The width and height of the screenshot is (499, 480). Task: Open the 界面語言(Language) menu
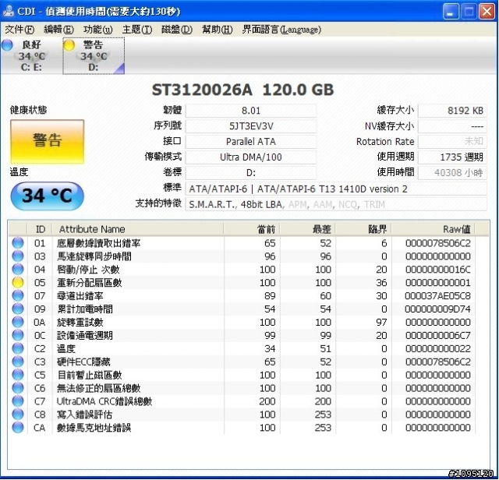[x=281, y=30]
